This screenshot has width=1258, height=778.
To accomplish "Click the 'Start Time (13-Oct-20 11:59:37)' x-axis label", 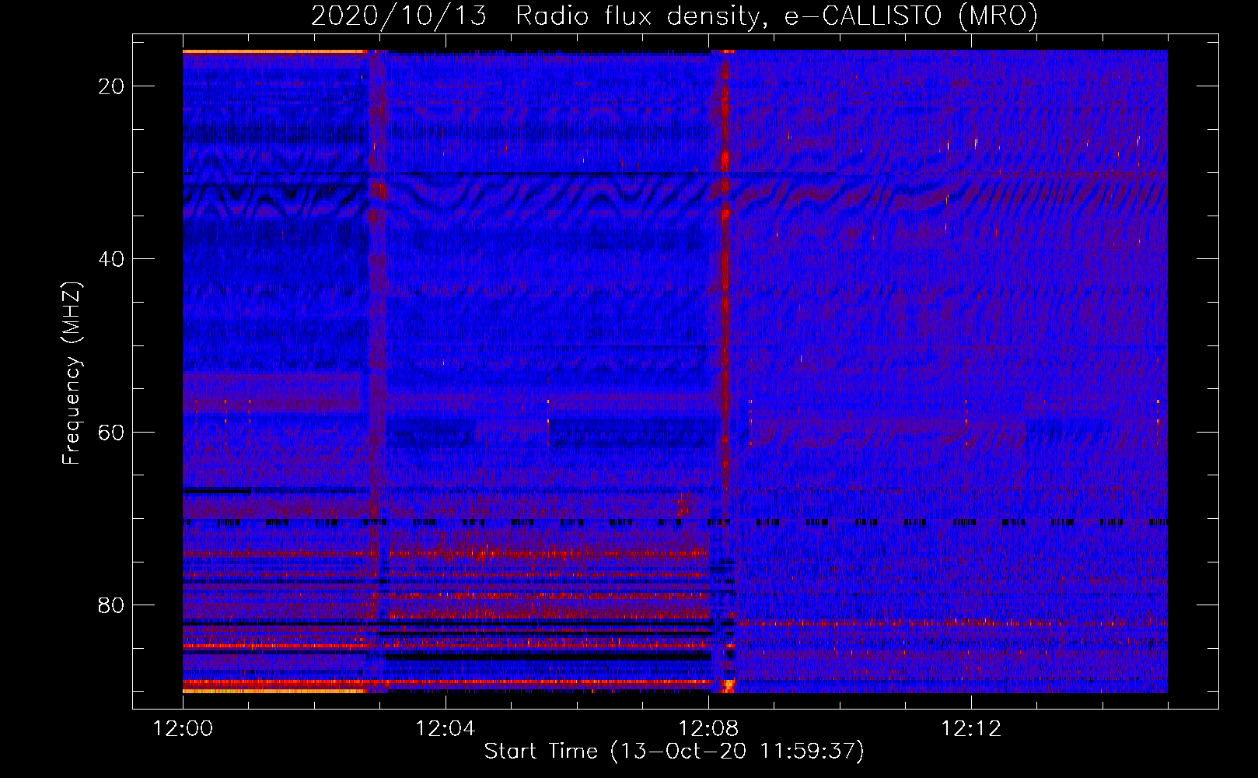I will [x=674, y=752].
